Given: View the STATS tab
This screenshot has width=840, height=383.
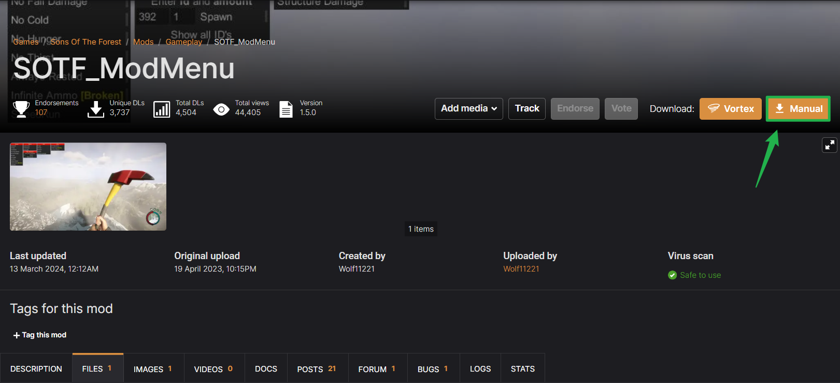Looking at the screenshot, I should point(523,369).
